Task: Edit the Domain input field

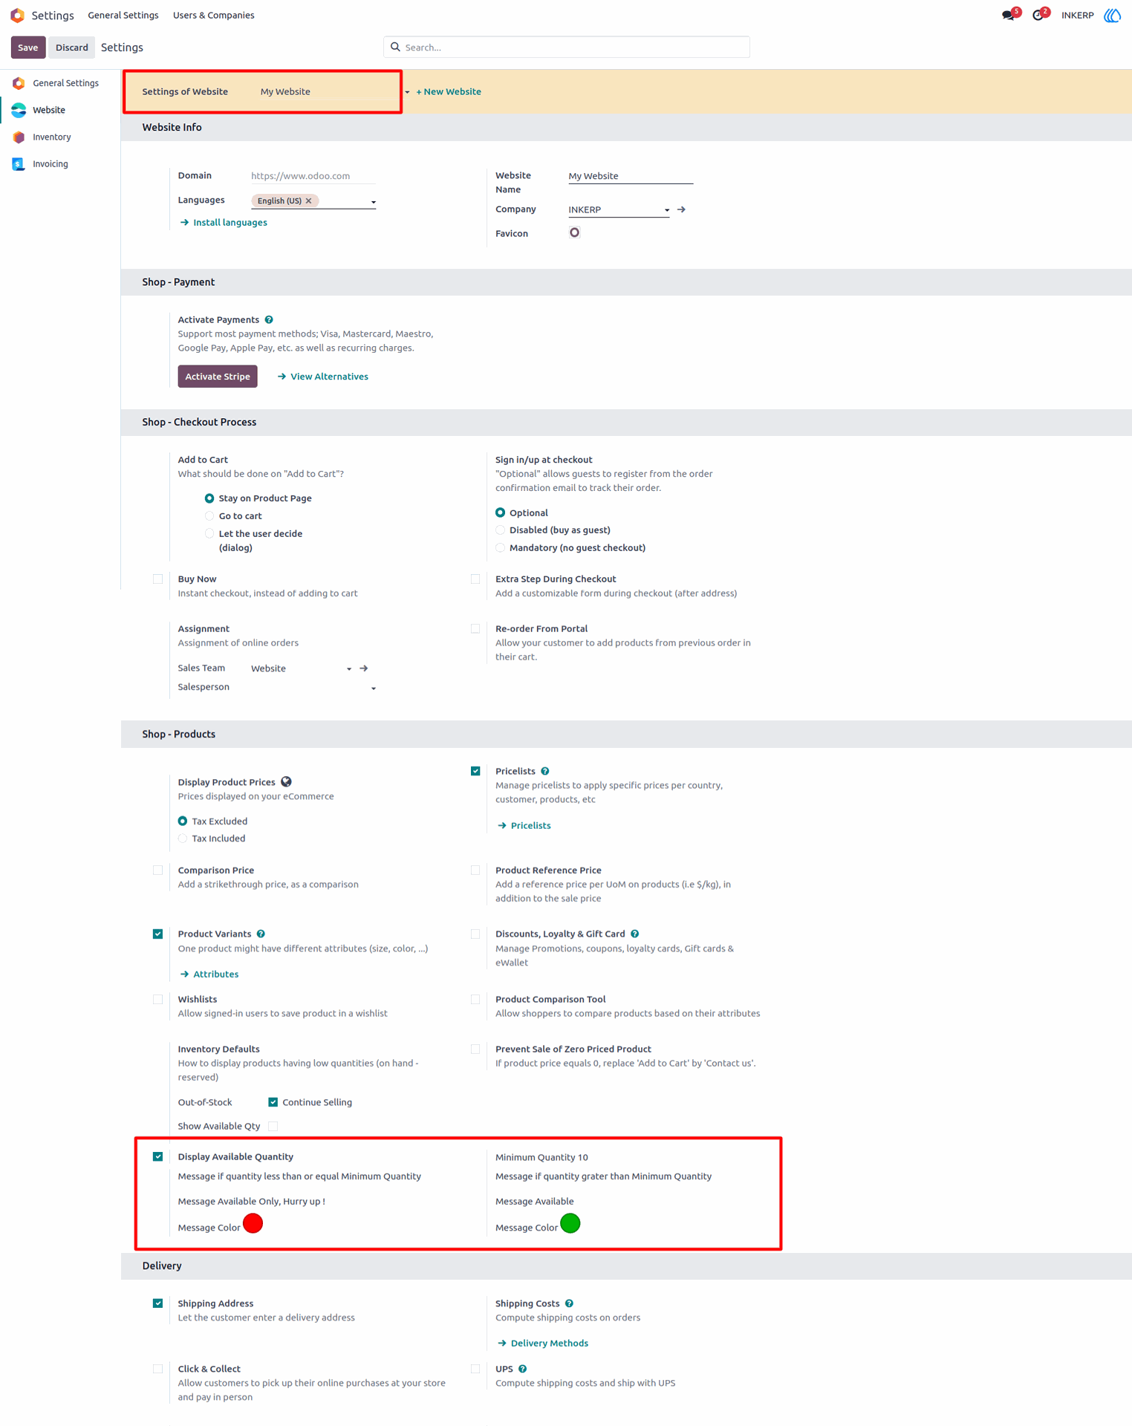Action: 313,176
